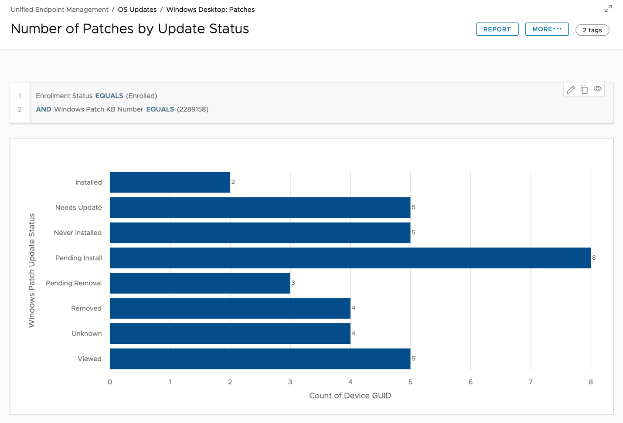Toggle the preview eye for filter results
The image size is (623, 423).
pos(598,89)
